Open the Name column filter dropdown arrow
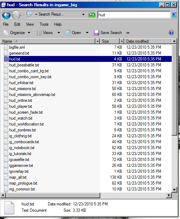 pos(97,41)
